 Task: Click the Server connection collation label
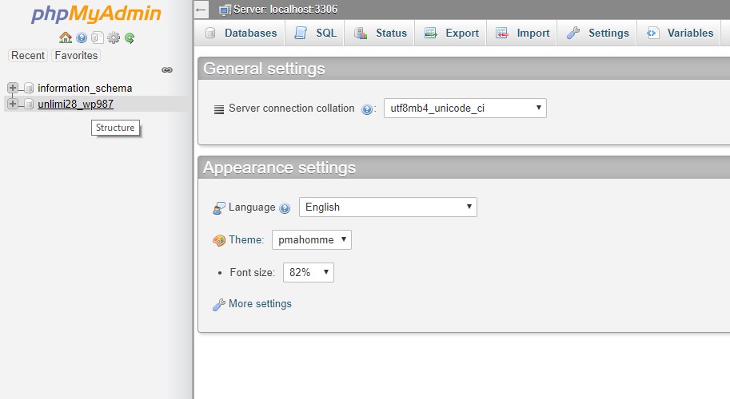(292, 109)
